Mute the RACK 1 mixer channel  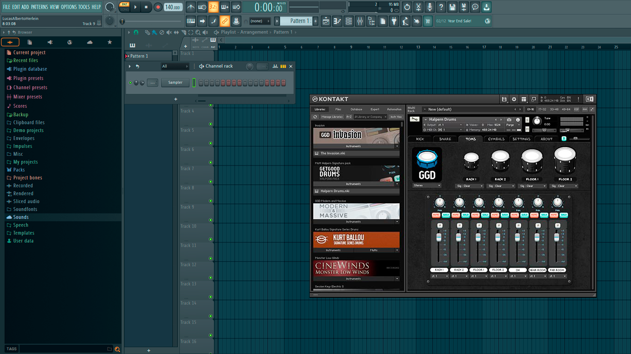click(x=436, y=215)
